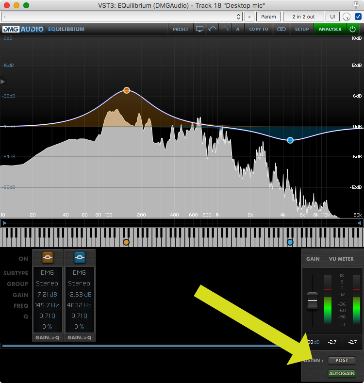Click the orange band node on EQ curve
The height and width of the screenshot is (383, 364).
(127, 90)
